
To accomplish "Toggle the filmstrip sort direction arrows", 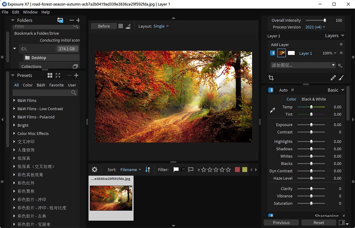I will [147, 169].
